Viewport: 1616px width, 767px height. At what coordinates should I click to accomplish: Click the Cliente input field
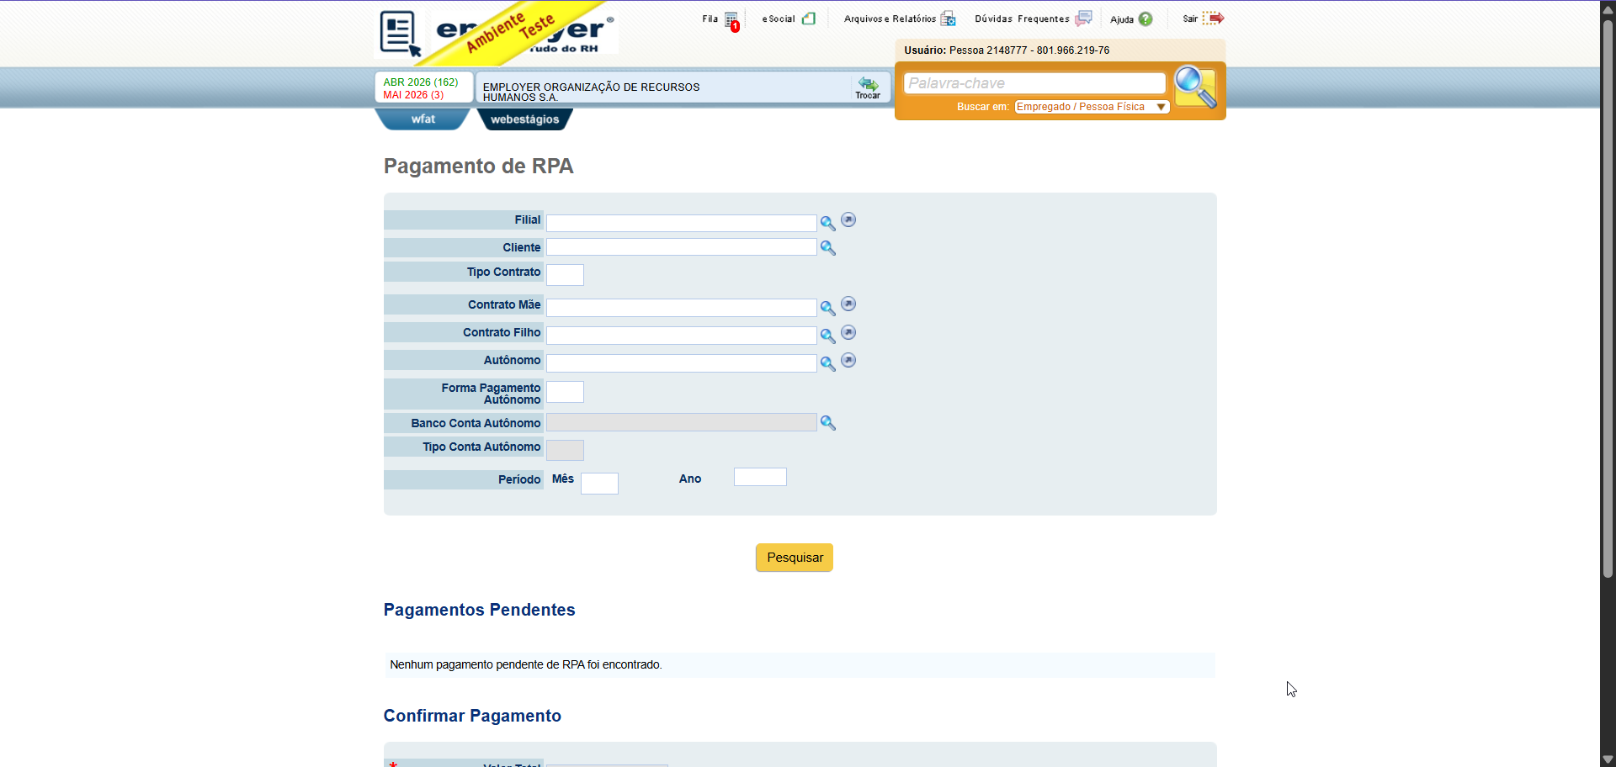pos(682,247)
